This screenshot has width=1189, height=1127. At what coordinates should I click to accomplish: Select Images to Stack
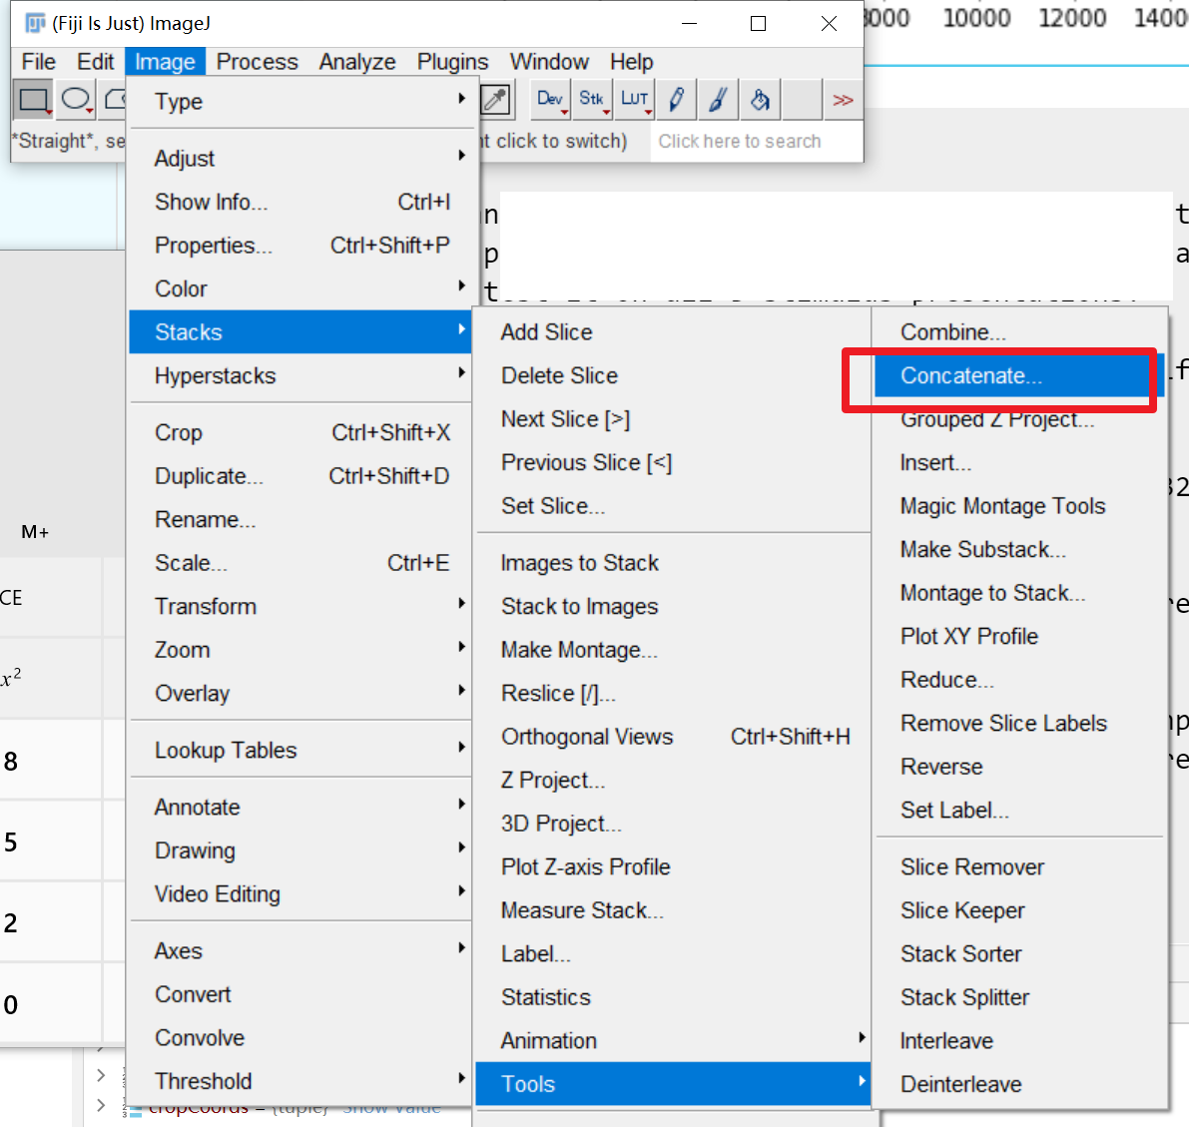pyautogui.click(x=673, y=563)
